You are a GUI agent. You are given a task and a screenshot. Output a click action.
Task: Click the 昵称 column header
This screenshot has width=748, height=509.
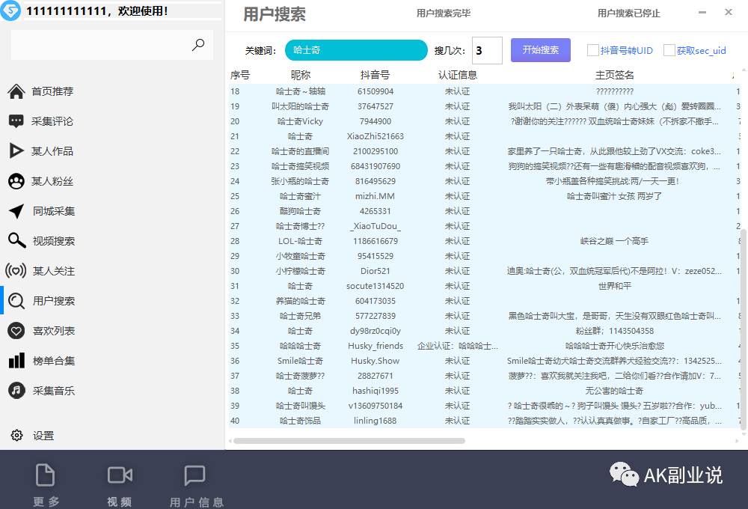(301, 75)
